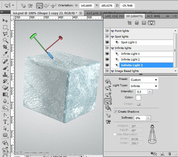Open the 3D panel flyout menu
The height and width of the screenshot is (157, 178).
point(175,16)
